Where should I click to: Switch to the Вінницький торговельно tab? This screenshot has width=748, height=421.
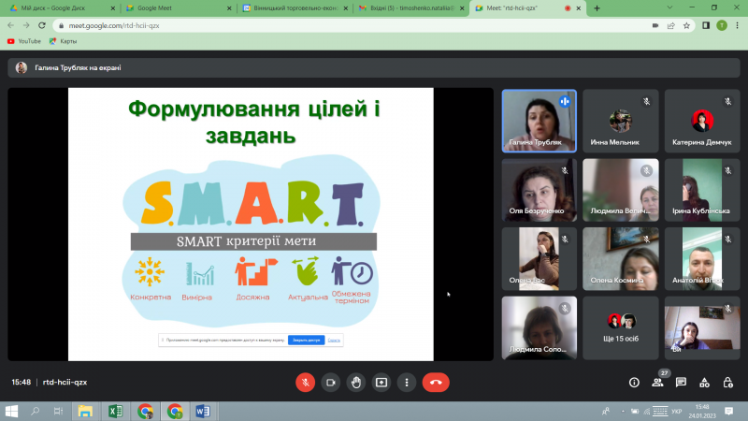295,8
